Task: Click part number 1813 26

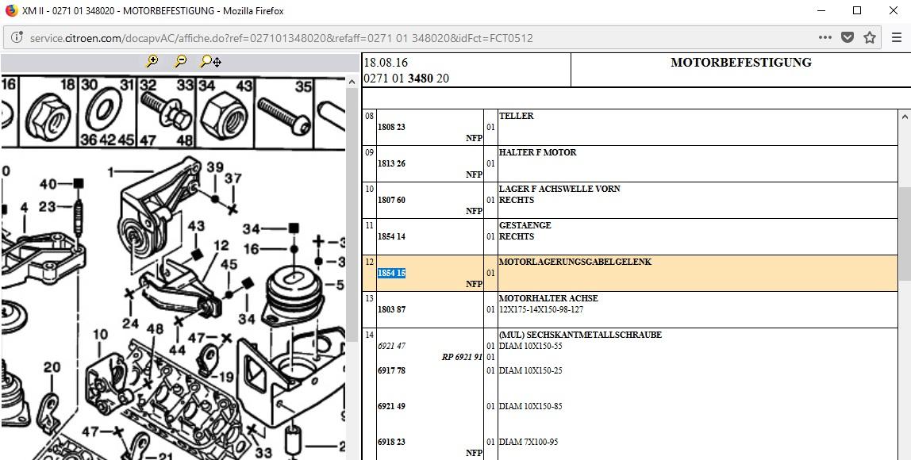Action: click(391, 164)
